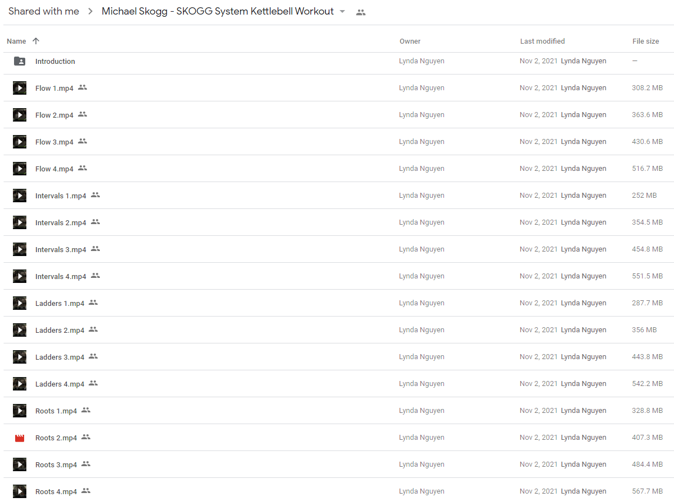
Task: Click the shared icon next to Flow 1.mp4
Action: coord(82,87)
